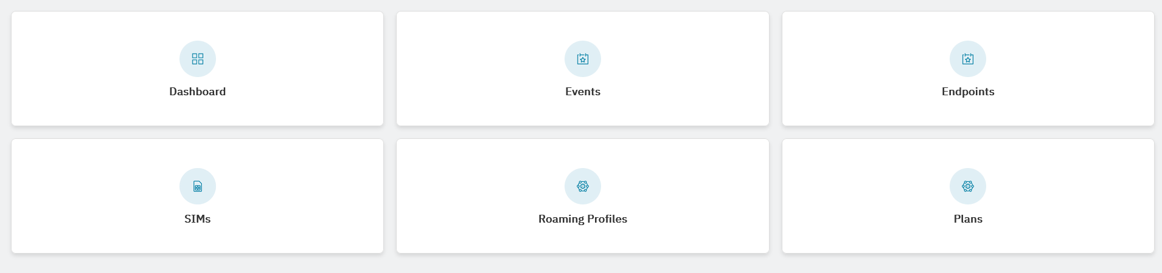Click the Events calendar star icon
1162x273 pixels.
pos(583,59)
